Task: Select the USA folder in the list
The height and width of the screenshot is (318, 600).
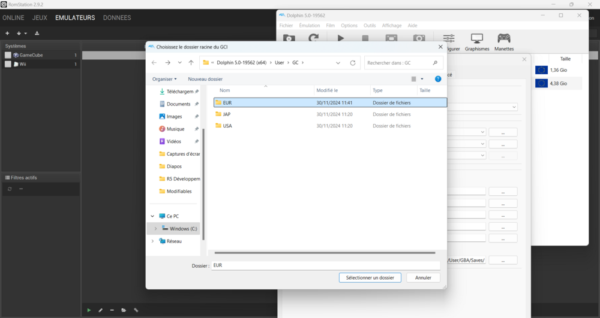Action: click(227, 126)
